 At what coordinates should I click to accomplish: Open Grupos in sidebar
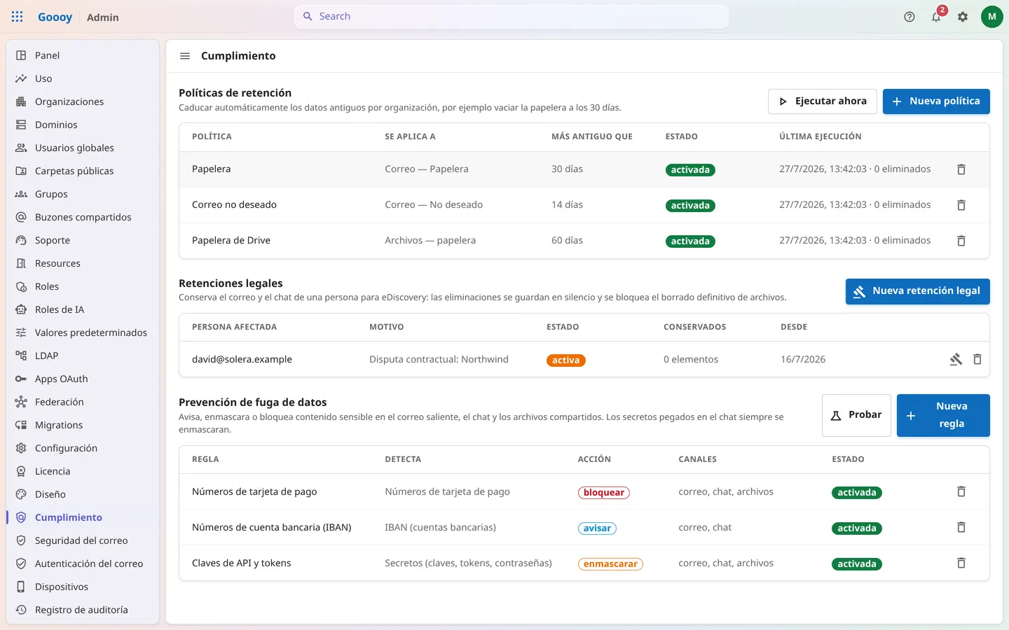pos(83,194)
